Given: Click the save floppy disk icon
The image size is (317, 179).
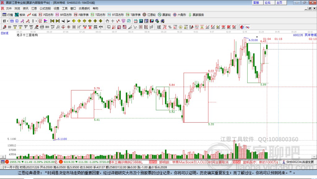Looking at the screenshot, I should [x=152, y=21].
